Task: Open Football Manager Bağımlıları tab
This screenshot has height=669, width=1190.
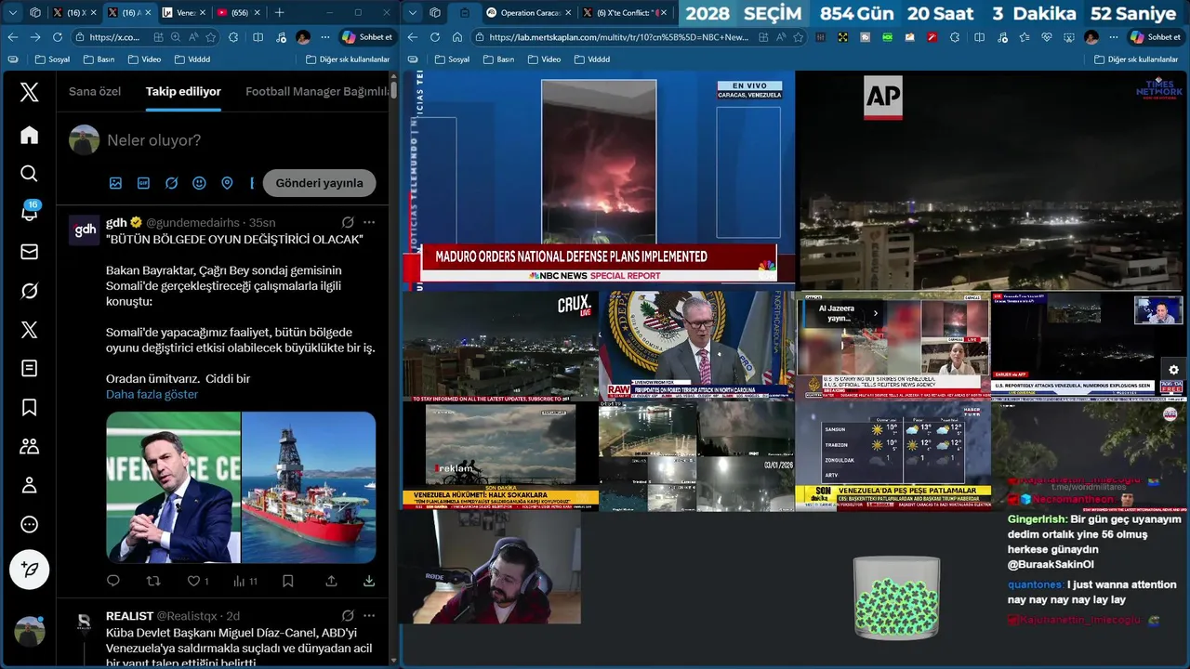Action: pyautogui.click(x=317, y=91)
